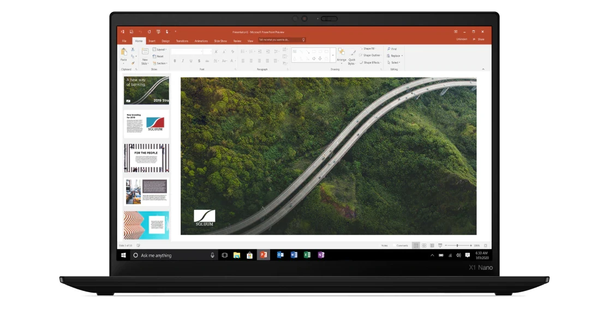Start presentation from beginning icon in title bar

point(158,32)
